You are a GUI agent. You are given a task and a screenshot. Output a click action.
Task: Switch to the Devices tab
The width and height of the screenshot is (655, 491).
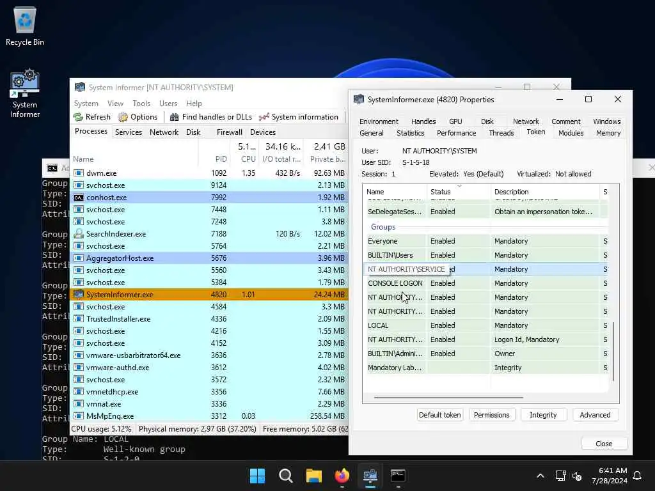pos(263,132)
